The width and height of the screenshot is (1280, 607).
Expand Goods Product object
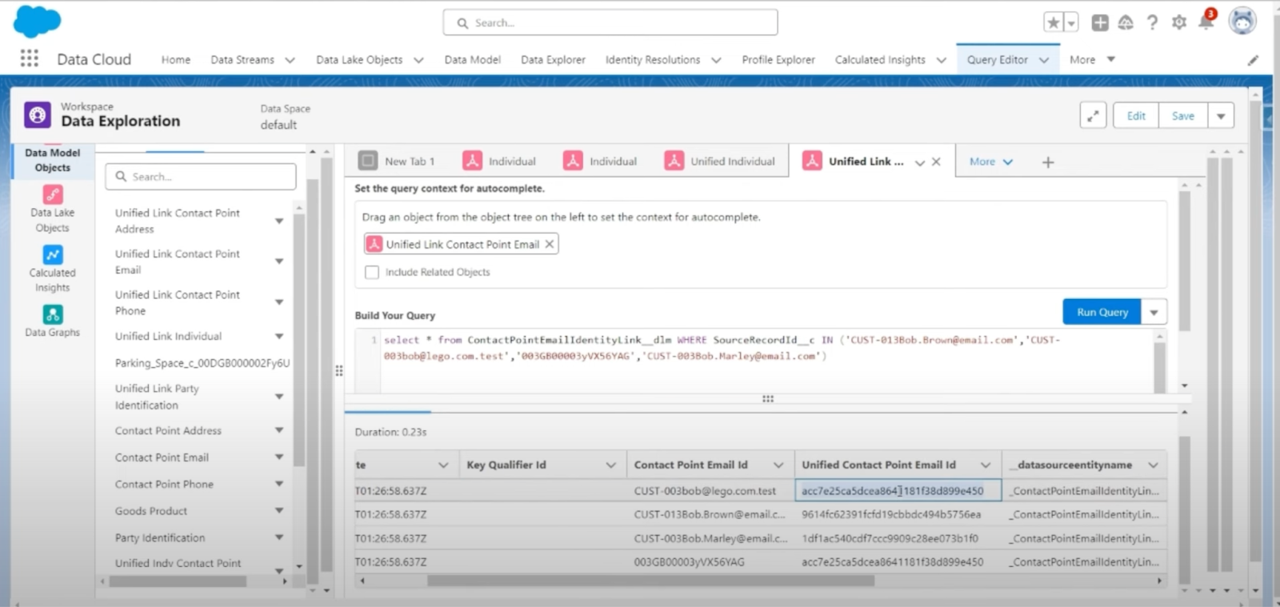click(x=279, y=510)
